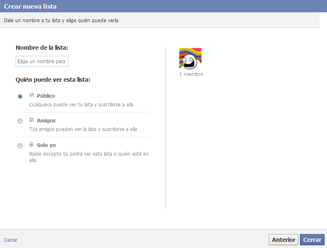Image resolution: width=327 pixels, height=248 pixels.
Task: Click the '1 miembro' text
Action: 191,74
